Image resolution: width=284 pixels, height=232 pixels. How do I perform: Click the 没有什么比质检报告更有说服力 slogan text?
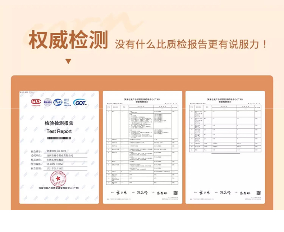[191, 45]
